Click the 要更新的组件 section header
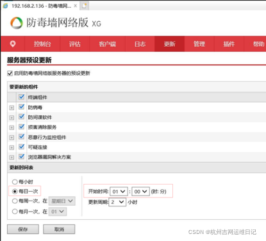 coord(24,87)
